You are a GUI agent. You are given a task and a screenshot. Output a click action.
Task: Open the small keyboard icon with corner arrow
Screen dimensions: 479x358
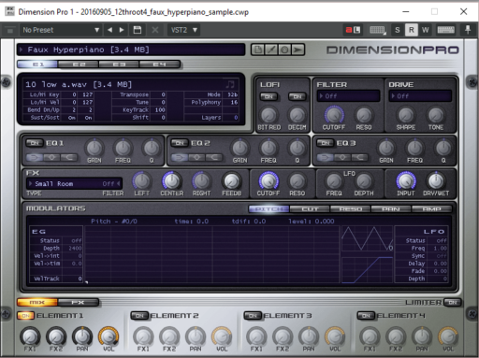tap(378, 30)
